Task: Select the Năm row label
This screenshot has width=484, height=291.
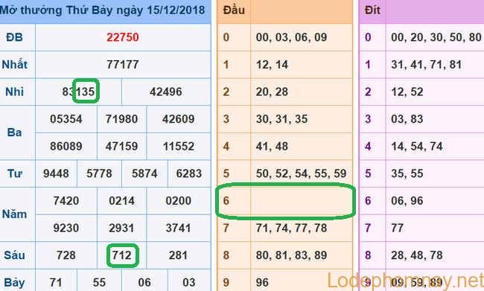Action: point(14,214)
